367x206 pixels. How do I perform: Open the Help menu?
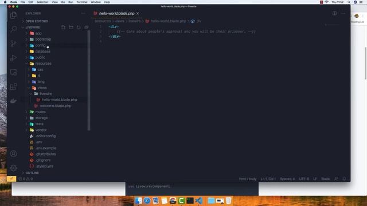[107, 2]
